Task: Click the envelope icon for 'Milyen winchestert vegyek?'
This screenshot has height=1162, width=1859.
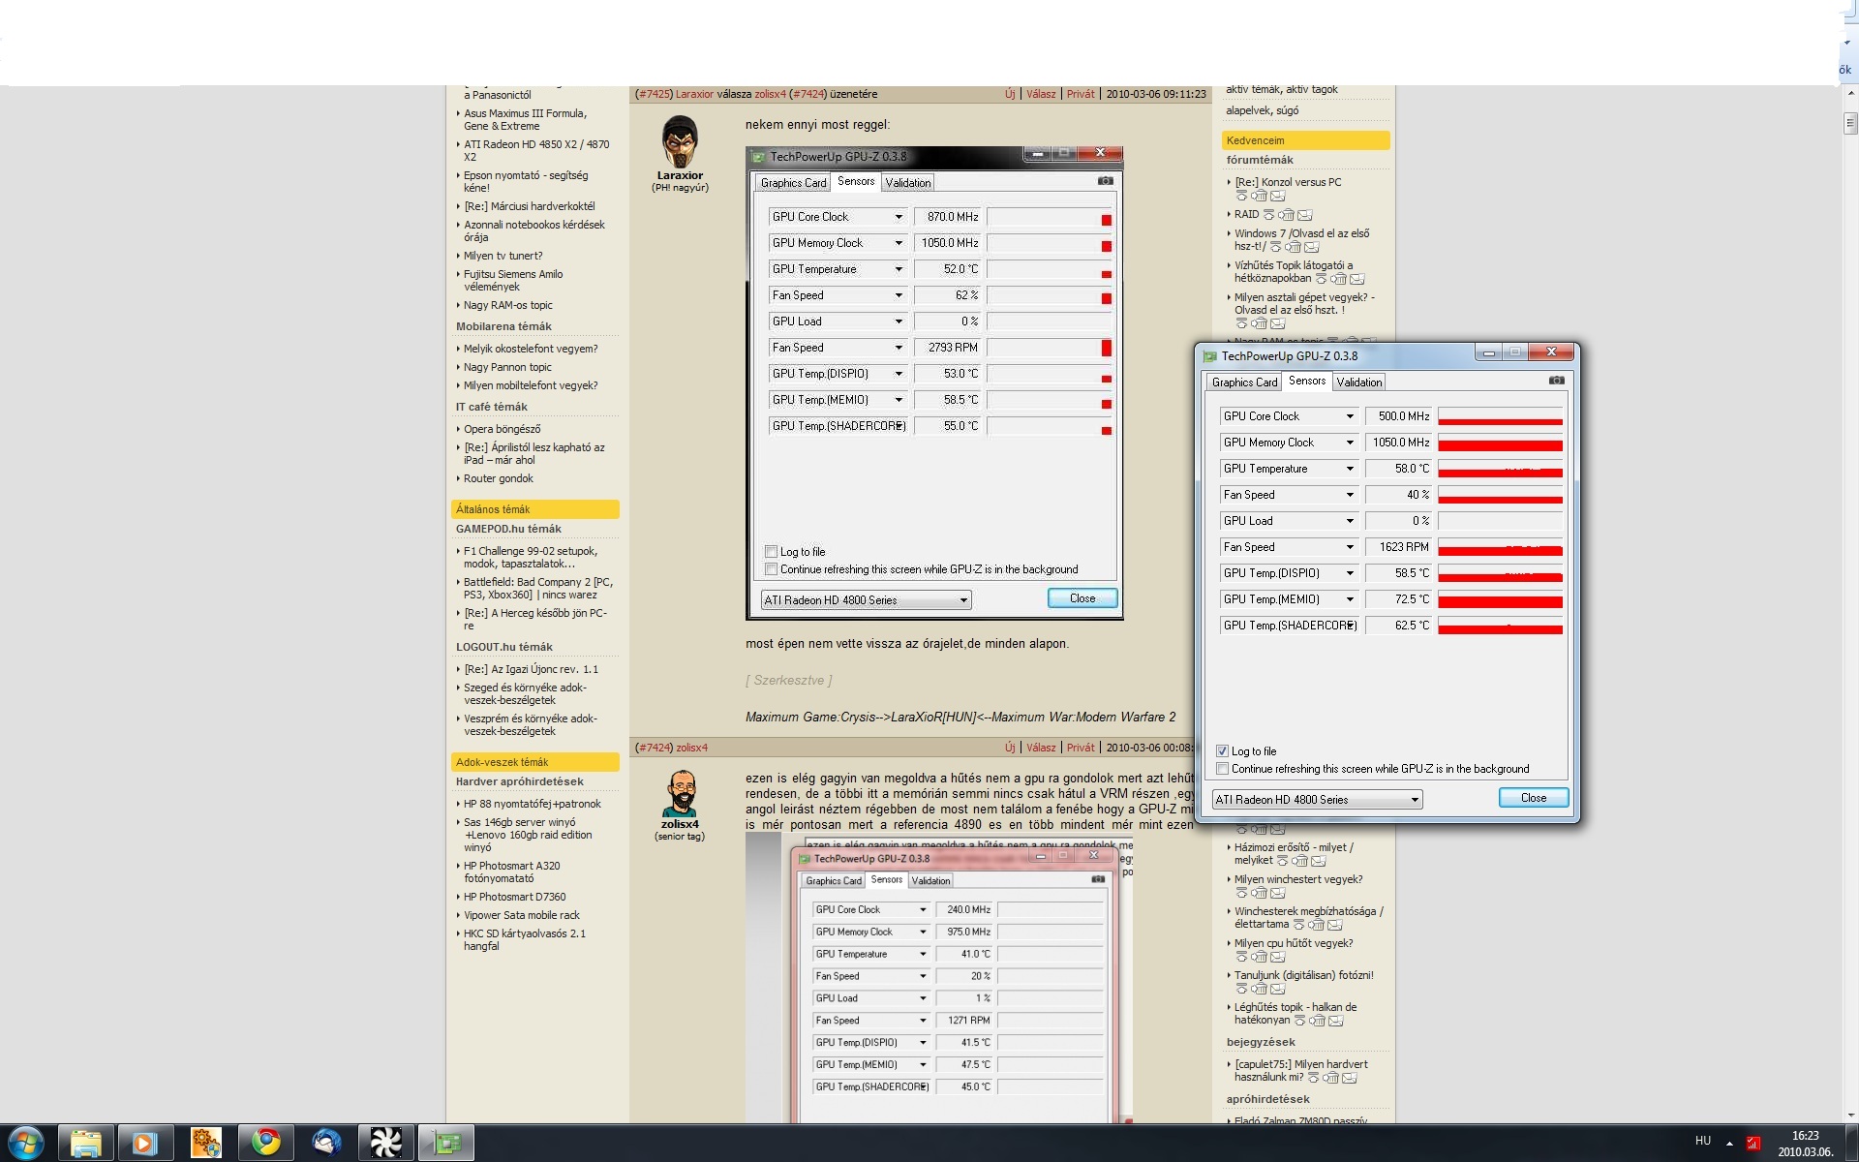Action: (1277, 893)
